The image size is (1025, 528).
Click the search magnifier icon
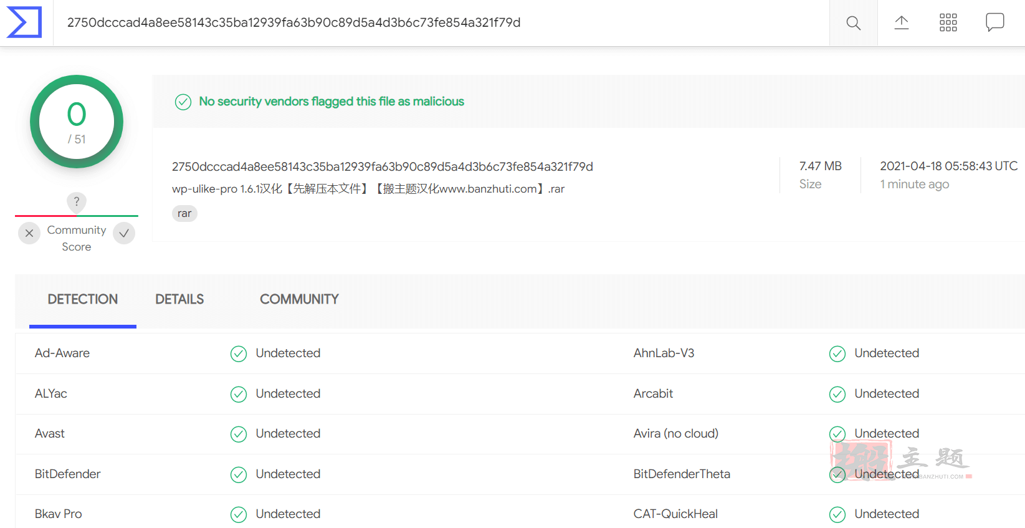853,23
